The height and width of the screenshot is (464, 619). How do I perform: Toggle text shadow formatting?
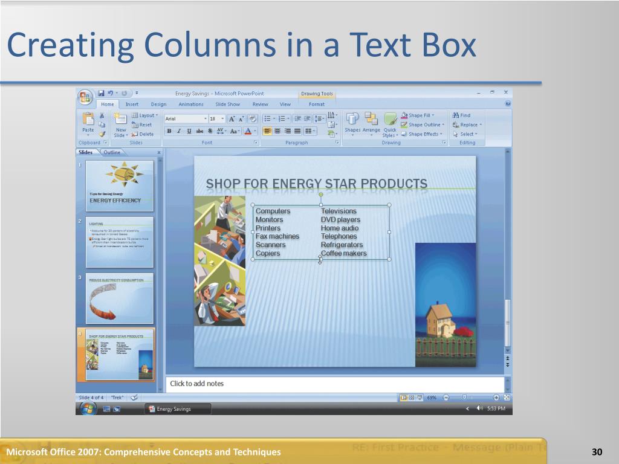point(210,131)
